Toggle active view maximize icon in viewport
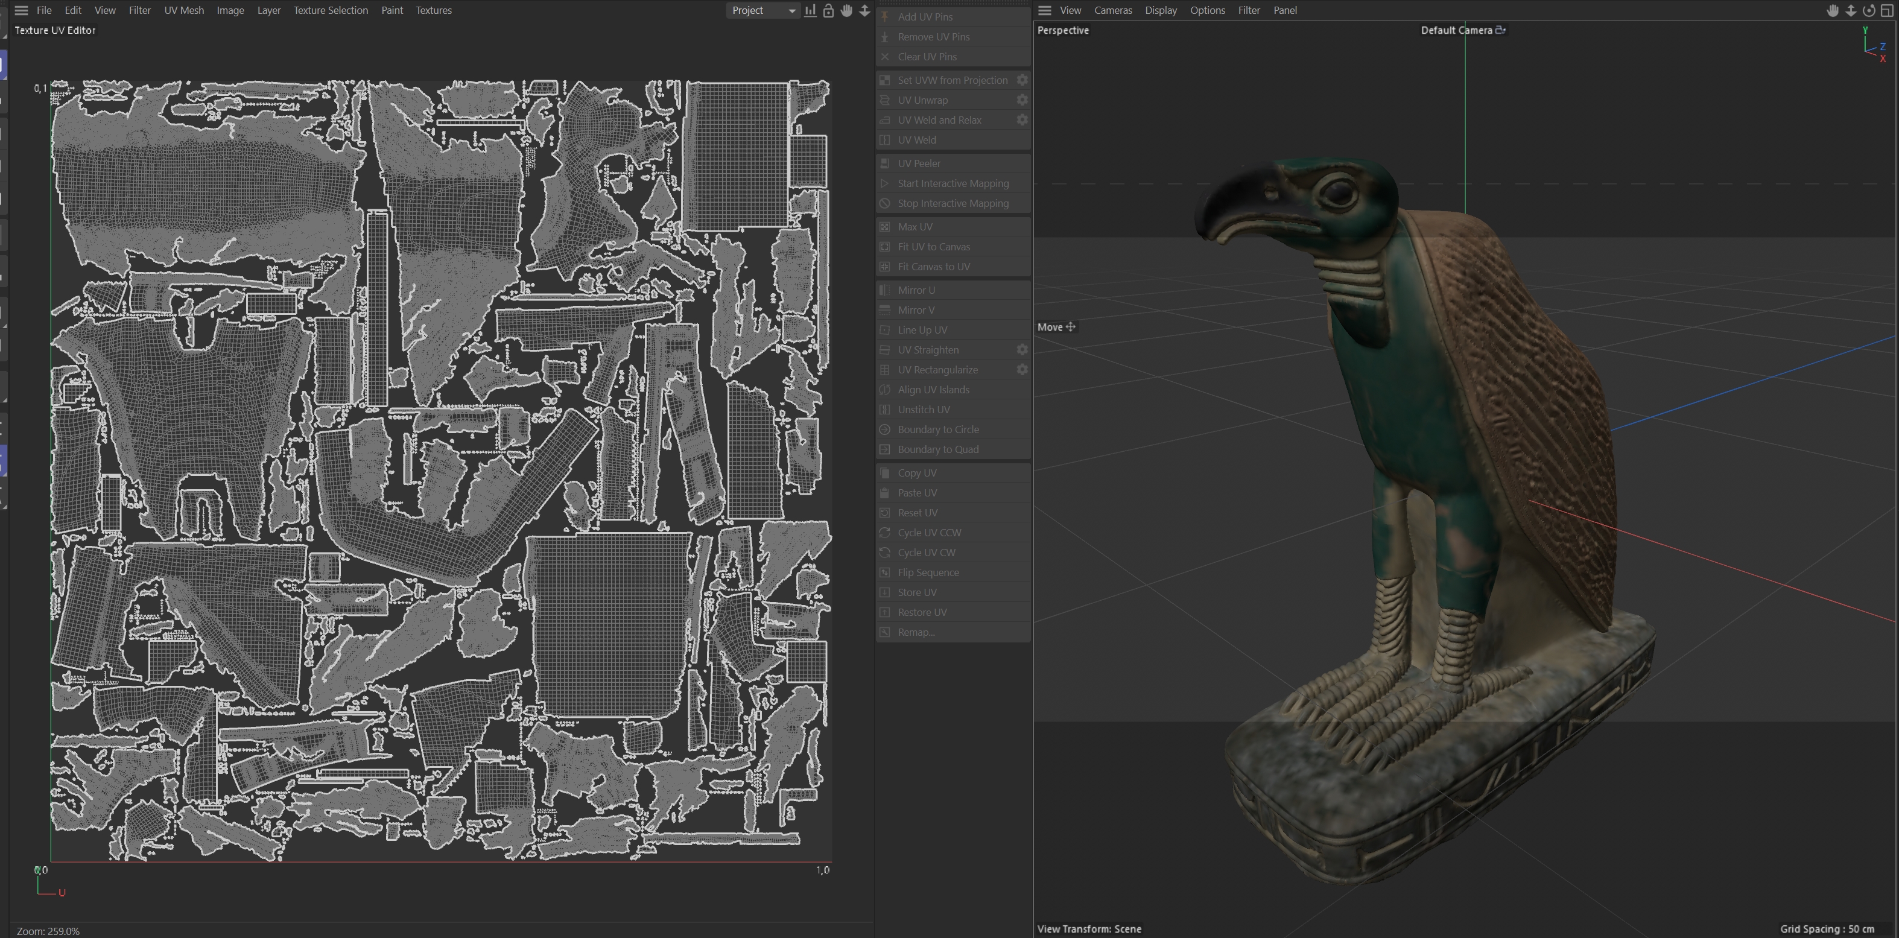The height and width of the screenshot is (938, 1899). pyautogui.click(x=1887, y=10)
